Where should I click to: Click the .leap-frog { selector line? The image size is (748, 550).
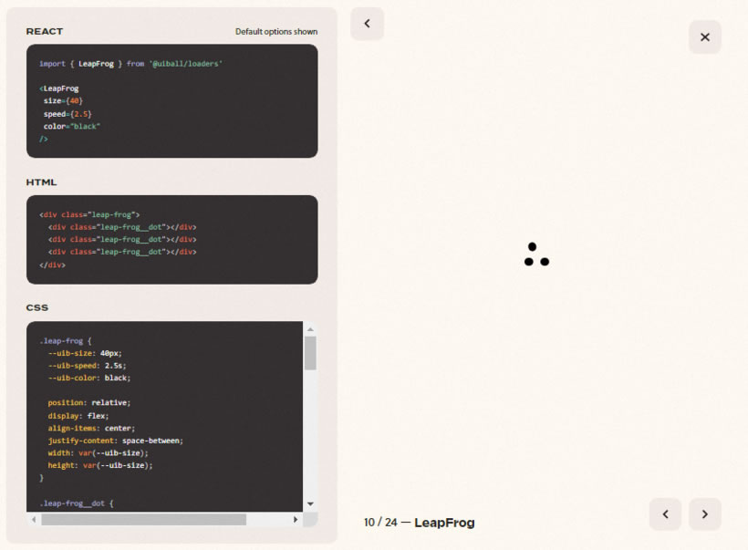point(66,341)
